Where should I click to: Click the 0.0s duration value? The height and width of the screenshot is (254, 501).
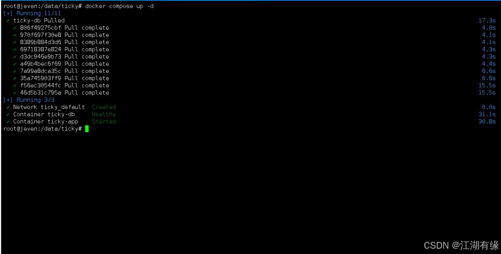point(489,107)
